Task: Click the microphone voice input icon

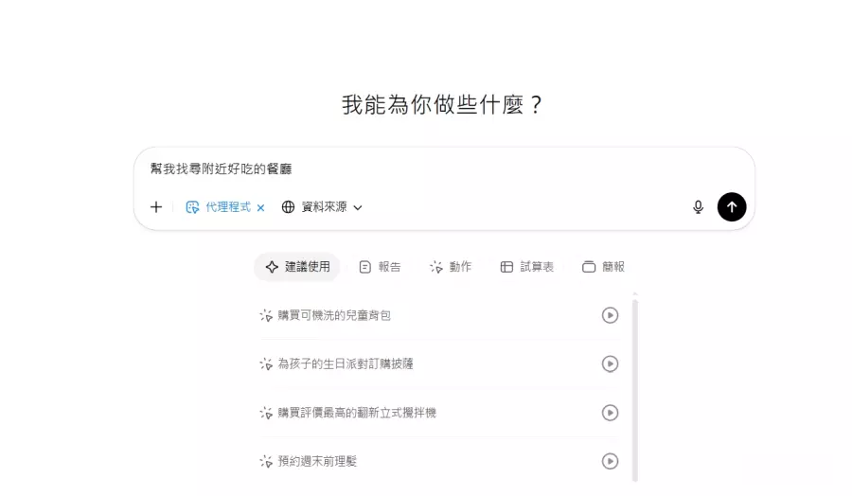Action: (699, 207)
